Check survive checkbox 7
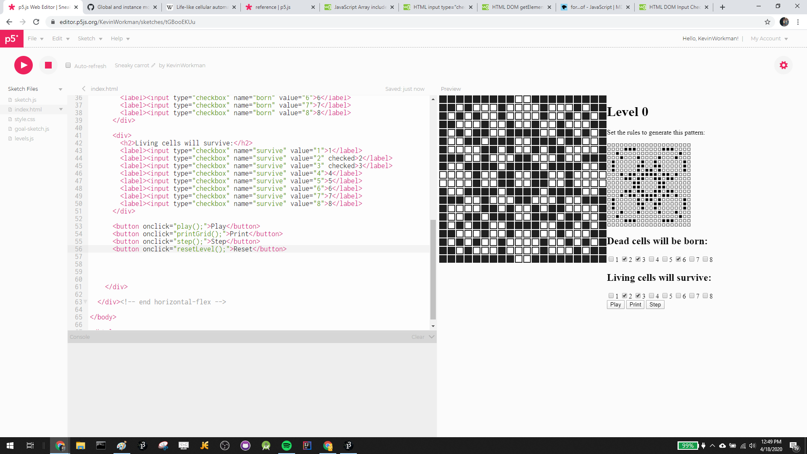The height and width of the screenshot is (454, 807). [x=692, y=296]
